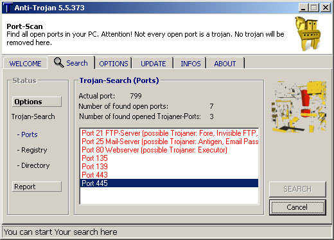Go to the INFOS tab
Image resolution: width=334 pixels, height=240 pixels.
tap(190, 64)
